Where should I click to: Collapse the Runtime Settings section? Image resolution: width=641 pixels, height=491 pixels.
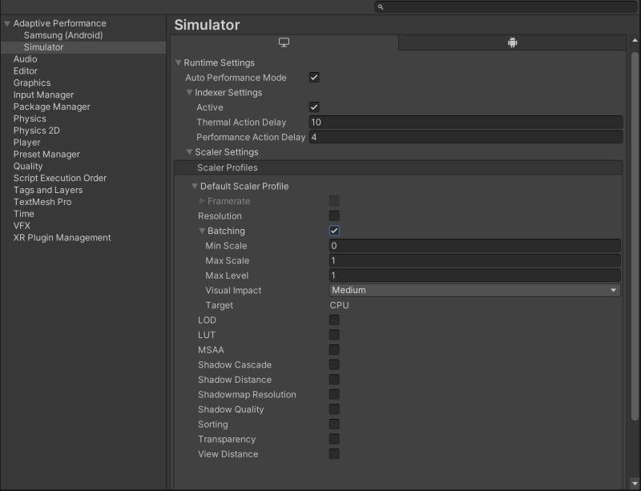tap(177, 62)
